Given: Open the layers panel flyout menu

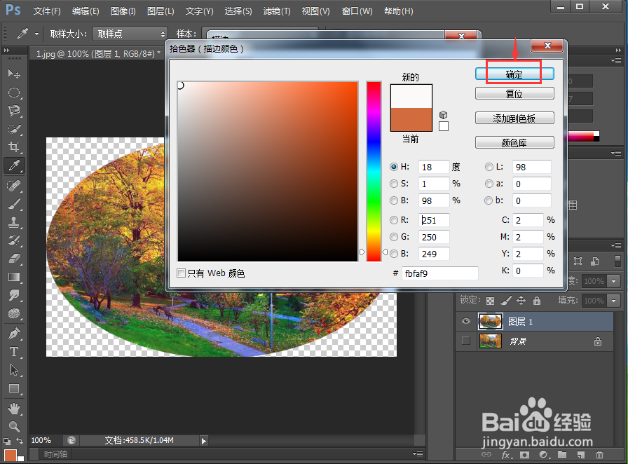Looking at the screenshot, I should 616,245.
